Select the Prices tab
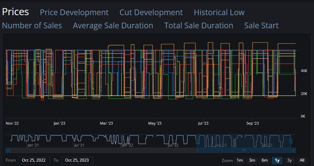 16,12
